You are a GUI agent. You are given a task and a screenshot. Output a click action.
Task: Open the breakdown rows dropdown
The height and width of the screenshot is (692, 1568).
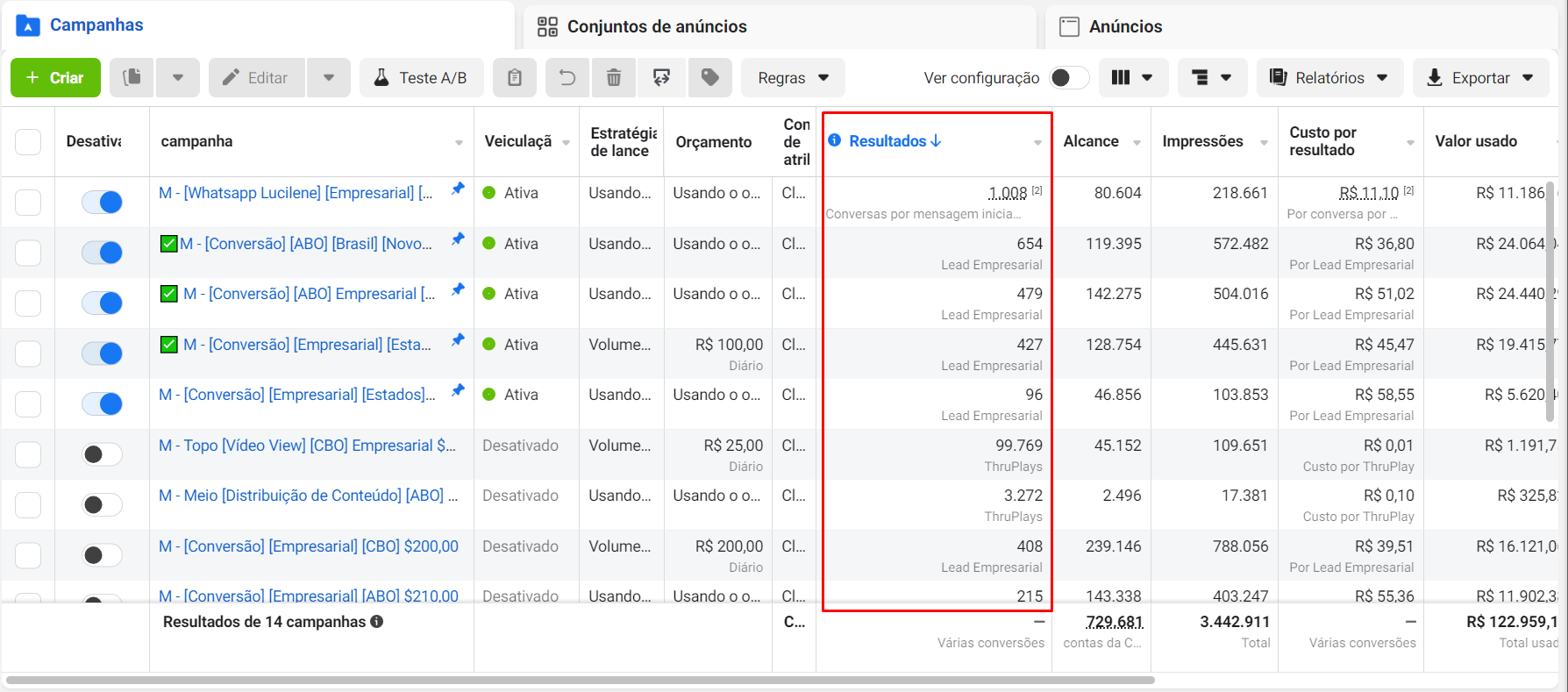click(1212, 77)
